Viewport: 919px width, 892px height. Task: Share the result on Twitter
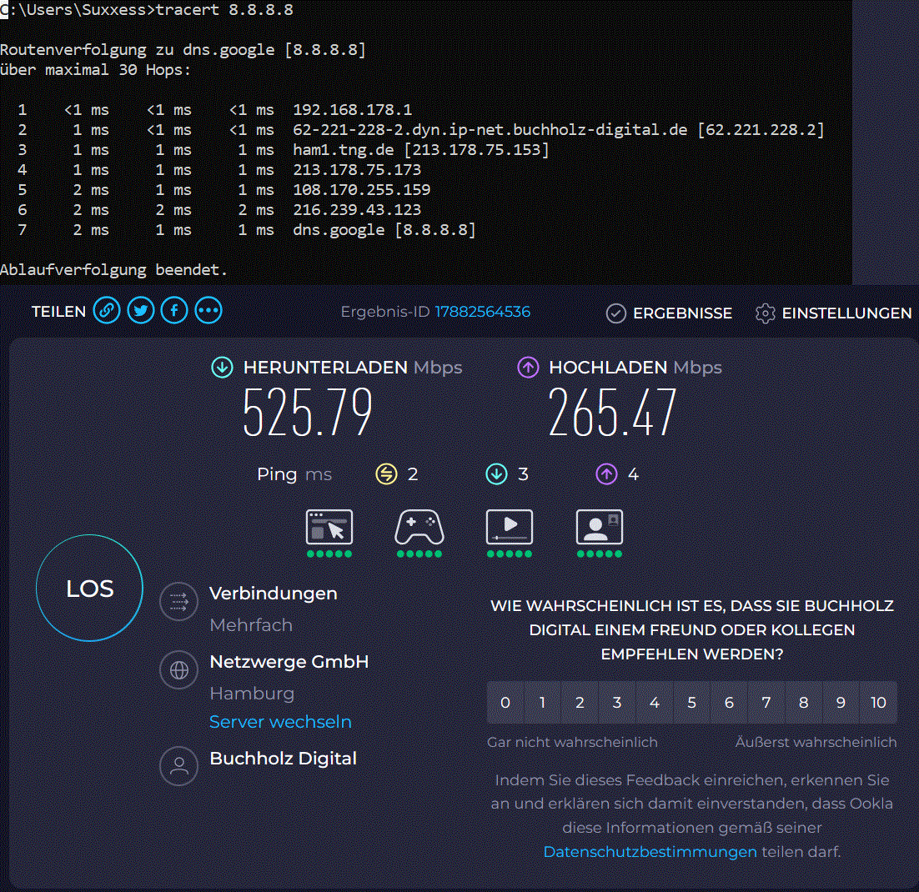point(141,311)
